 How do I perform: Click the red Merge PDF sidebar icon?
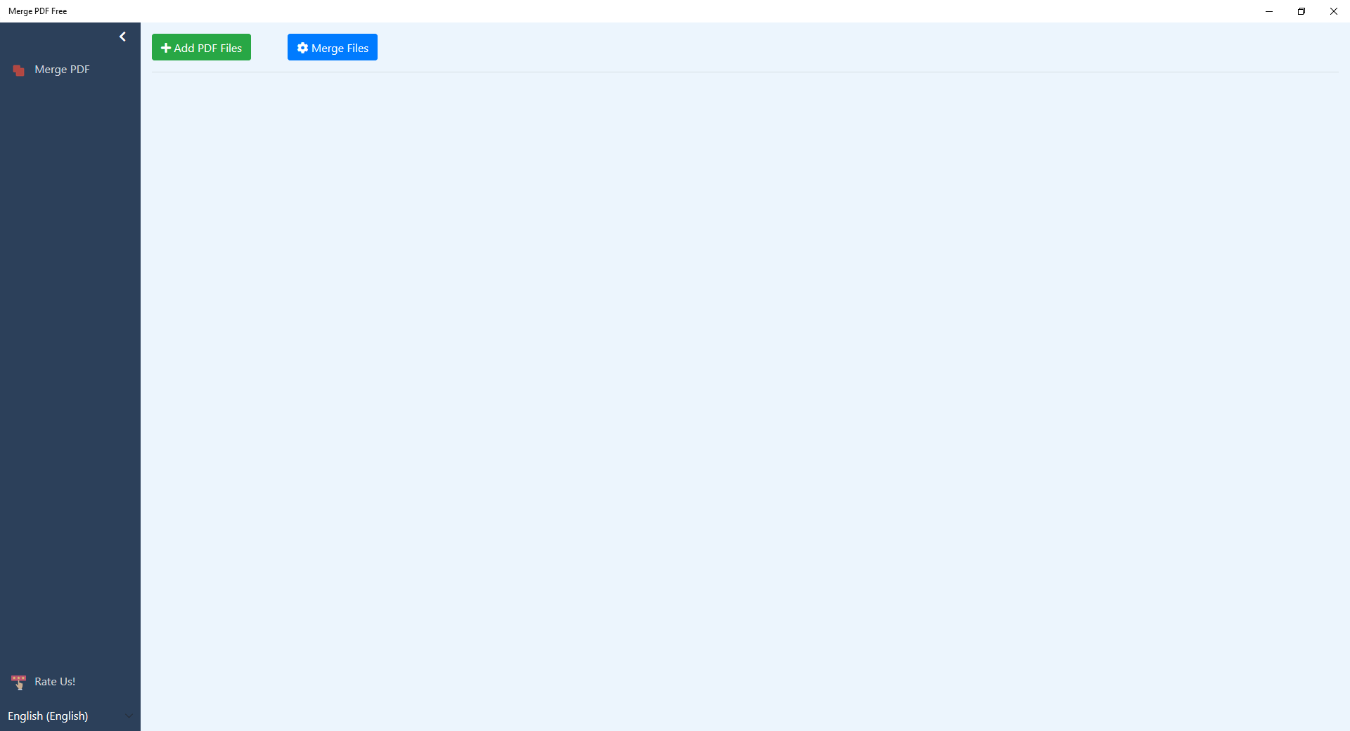[19, 70]
